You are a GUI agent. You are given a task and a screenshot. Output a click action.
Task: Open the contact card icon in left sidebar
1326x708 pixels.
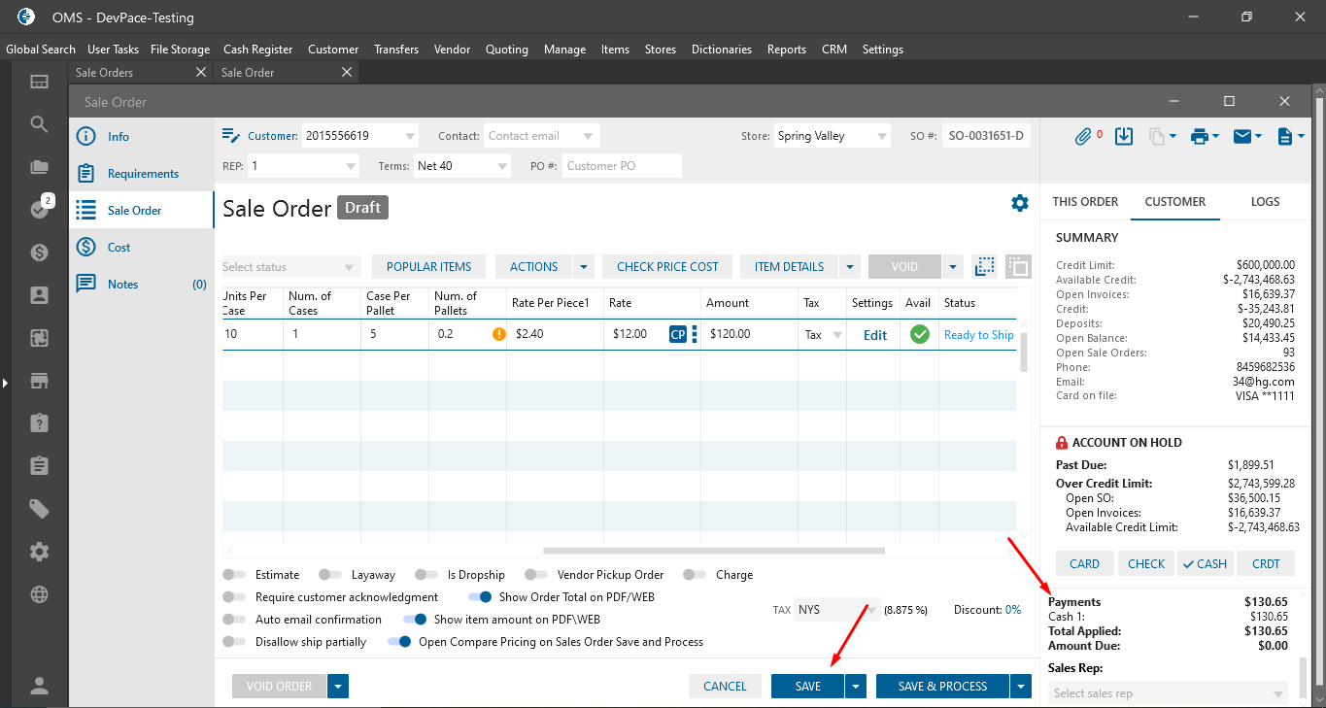coord(39,295)
